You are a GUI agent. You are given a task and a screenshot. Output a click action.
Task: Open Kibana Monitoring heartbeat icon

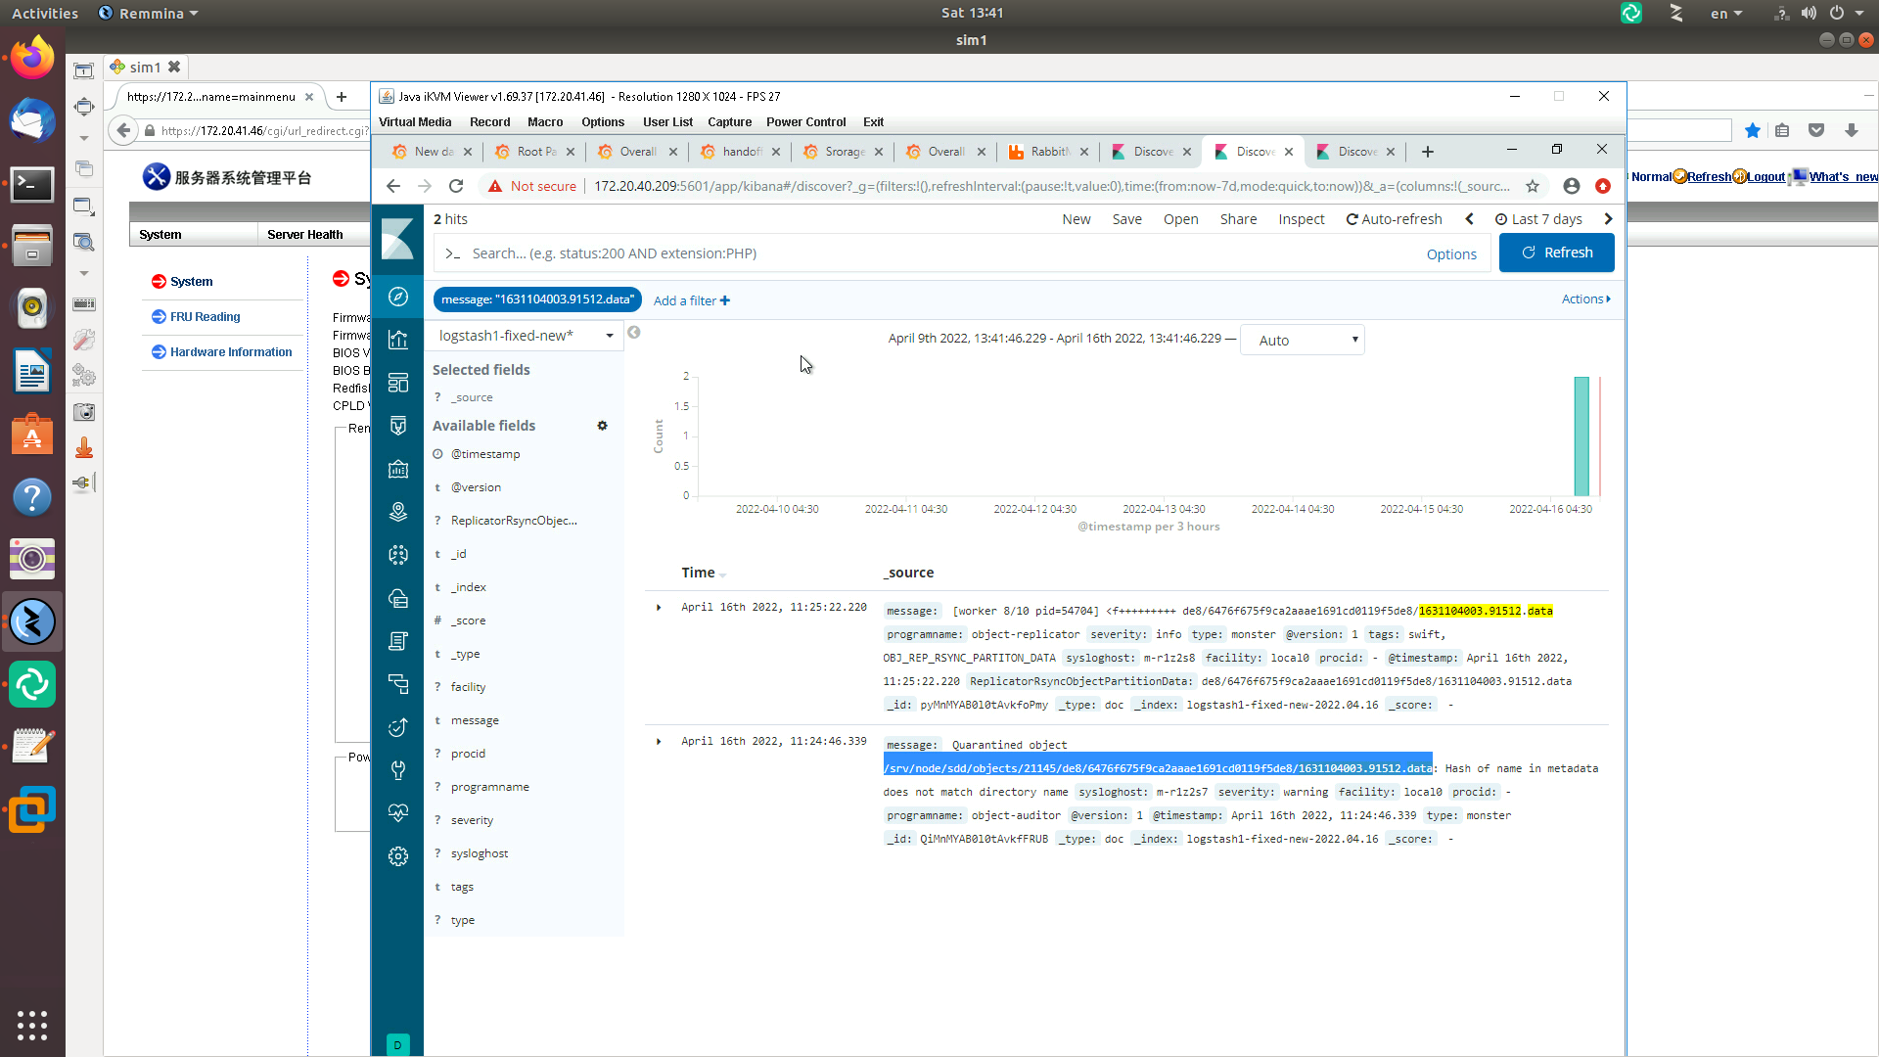(397, 813)
